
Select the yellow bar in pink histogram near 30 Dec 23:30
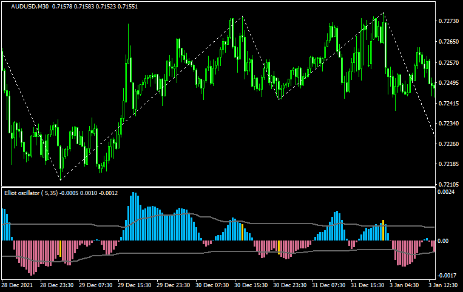coord(279,245)
